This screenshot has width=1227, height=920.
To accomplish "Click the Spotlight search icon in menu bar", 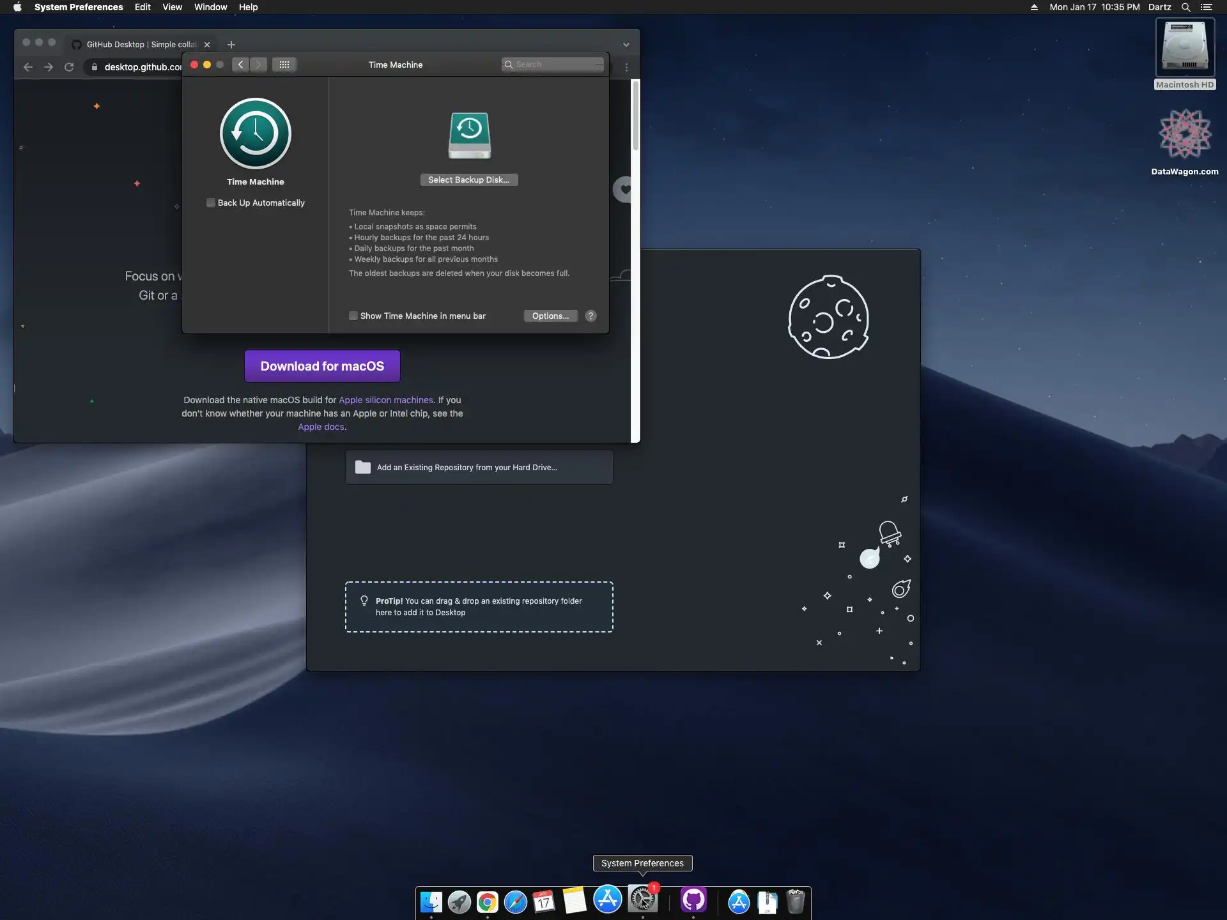I will [1185, 7].
